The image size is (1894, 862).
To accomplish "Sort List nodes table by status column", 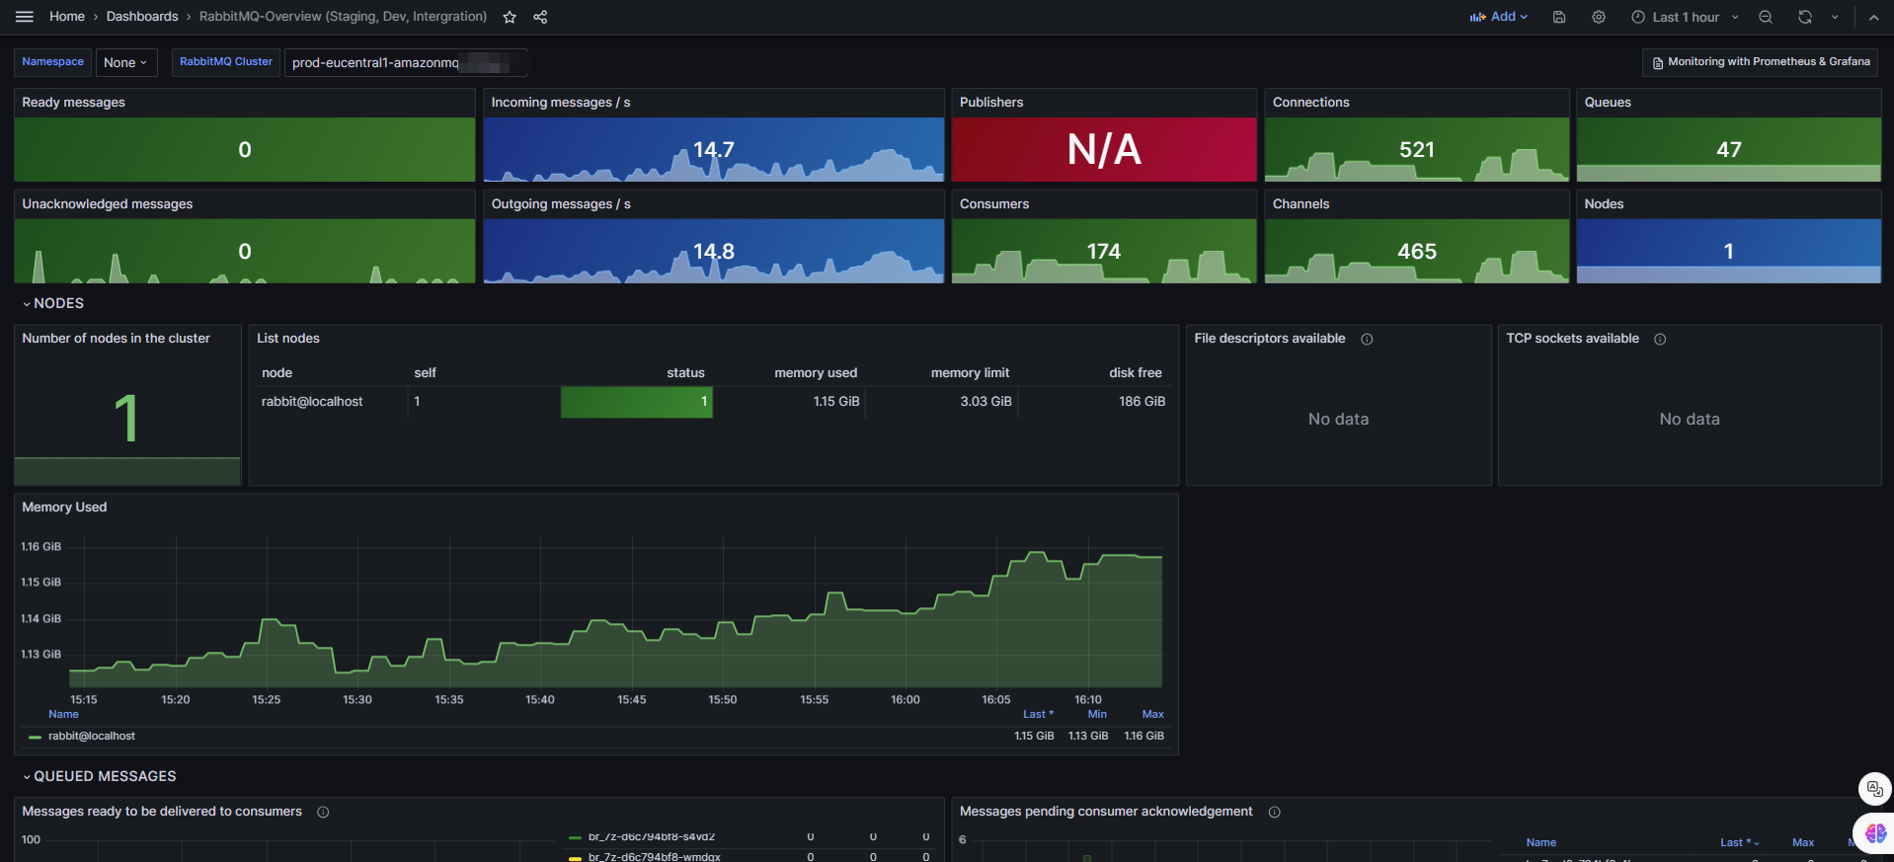I will click(685, 373).
